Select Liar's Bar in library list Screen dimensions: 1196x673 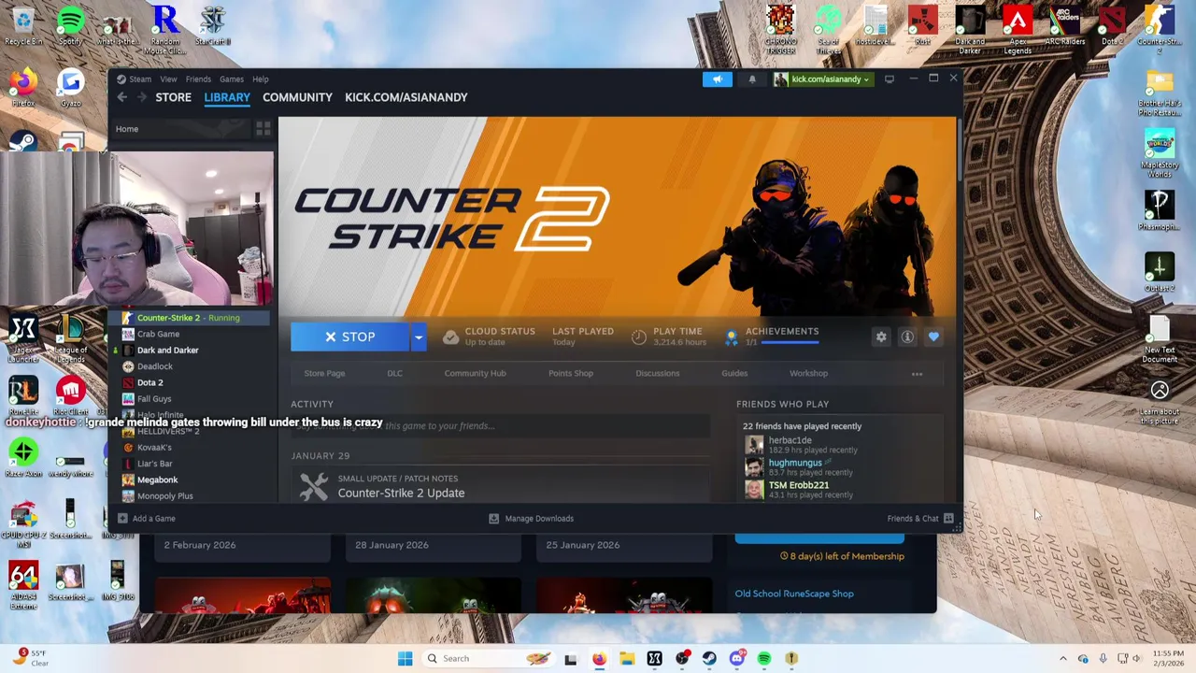tap(154, 464)
